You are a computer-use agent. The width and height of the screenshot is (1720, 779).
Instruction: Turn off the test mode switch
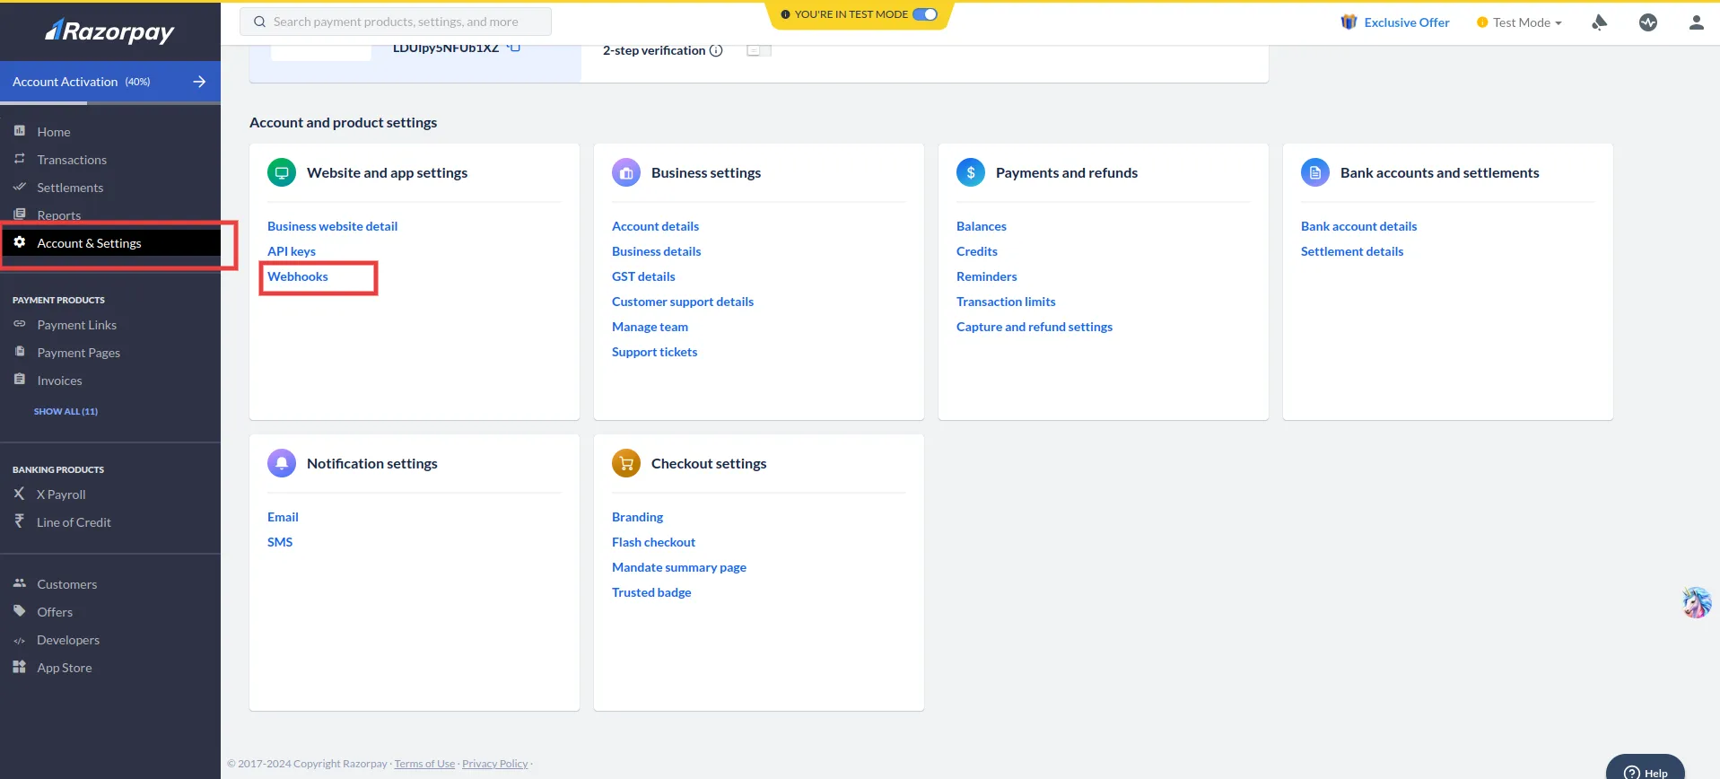pyautogui.click(x=925, y=14)
